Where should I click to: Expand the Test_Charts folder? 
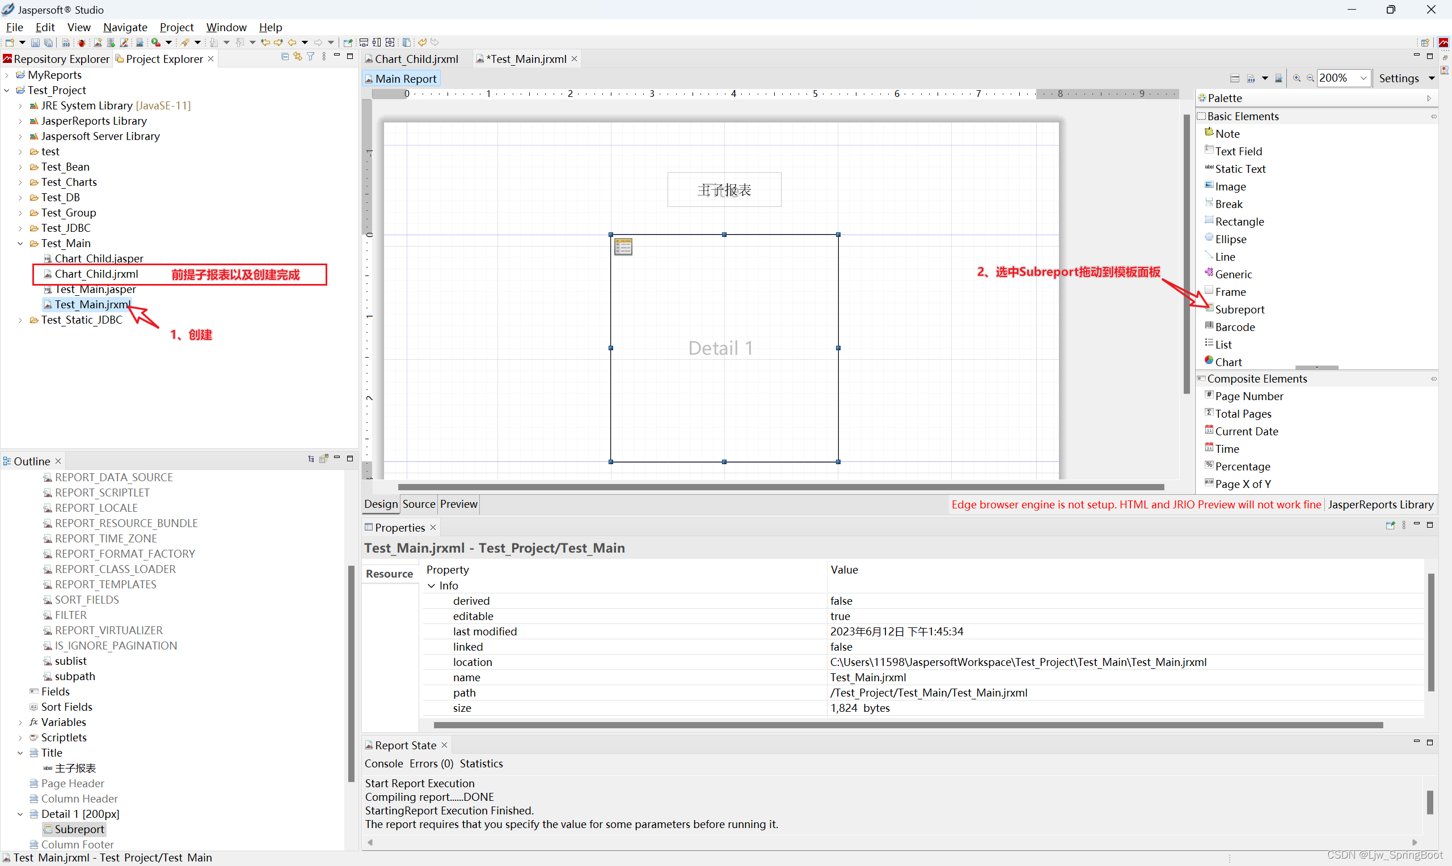point(20,182)
